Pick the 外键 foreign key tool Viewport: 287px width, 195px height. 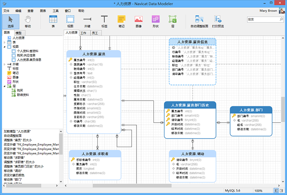(87, 22)
